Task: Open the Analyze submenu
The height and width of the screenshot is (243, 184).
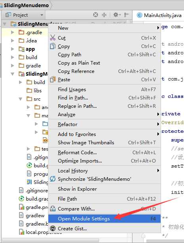Action: coord(104,115)
